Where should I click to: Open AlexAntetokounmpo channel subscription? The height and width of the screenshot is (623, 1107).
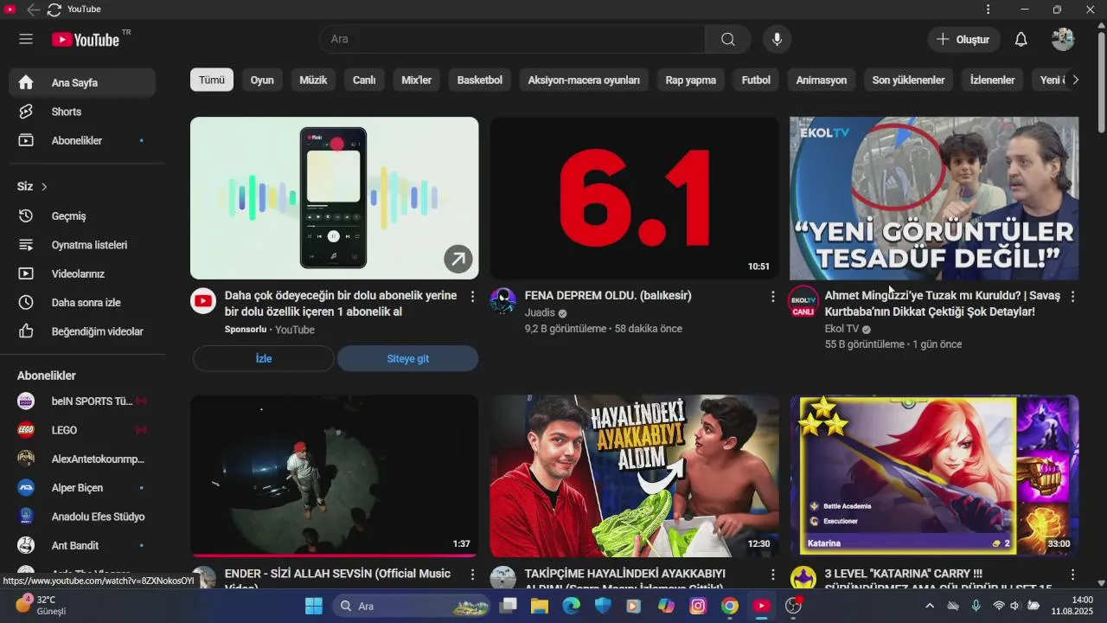(x=82, y=459)
